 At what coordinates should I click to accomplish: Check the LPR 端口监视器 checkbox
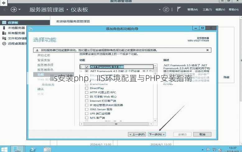86,114
